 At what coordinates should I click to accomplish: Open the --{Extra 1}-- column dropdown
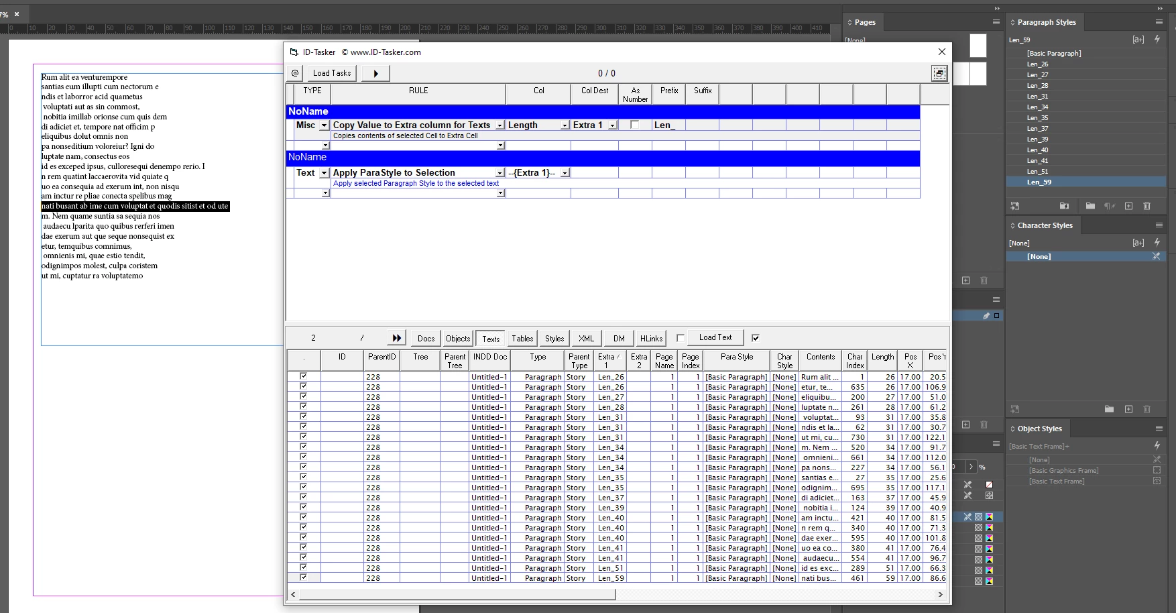[565, 173]
